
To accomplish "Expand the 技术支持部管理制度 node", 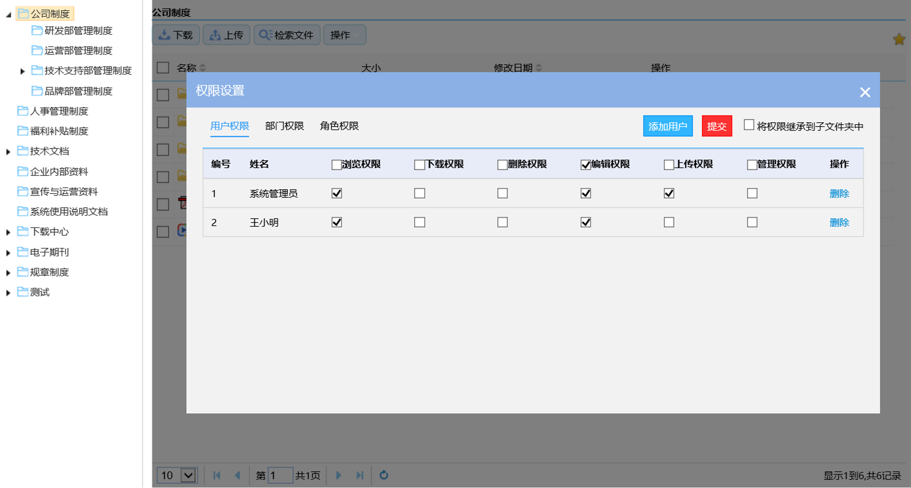I will [22, 71].
